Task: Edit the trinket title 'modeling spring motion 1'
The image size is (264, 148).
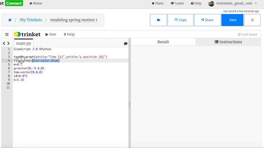Action: pos(74,20)
